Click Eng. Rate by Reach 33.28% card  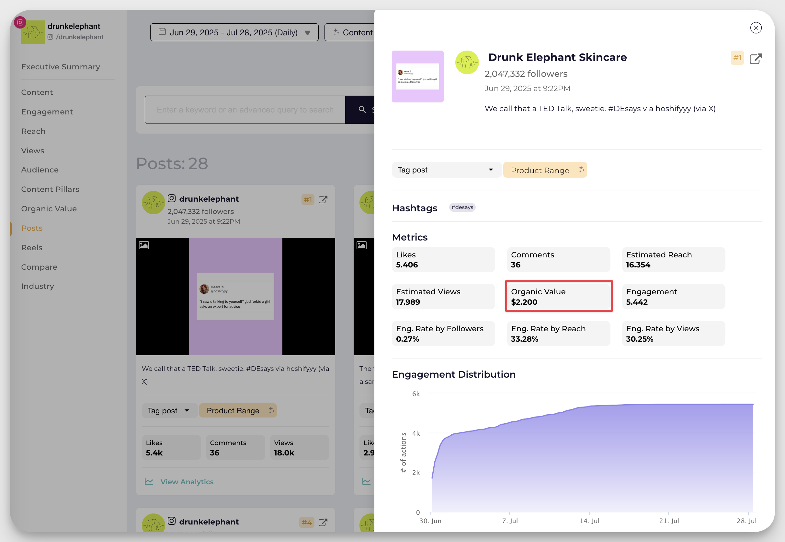(x=558, y=334)
